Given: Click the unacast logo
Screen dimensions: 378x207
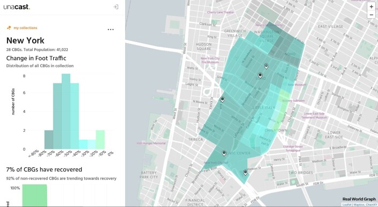Looking at the screenshot, I should 17,7.
